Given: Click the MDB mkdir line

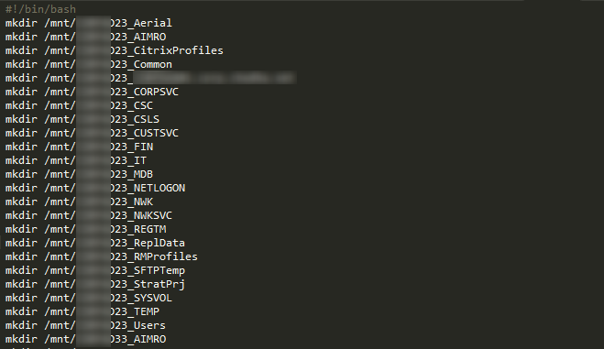Looking at the screenshot, I should tap(79, 174).
